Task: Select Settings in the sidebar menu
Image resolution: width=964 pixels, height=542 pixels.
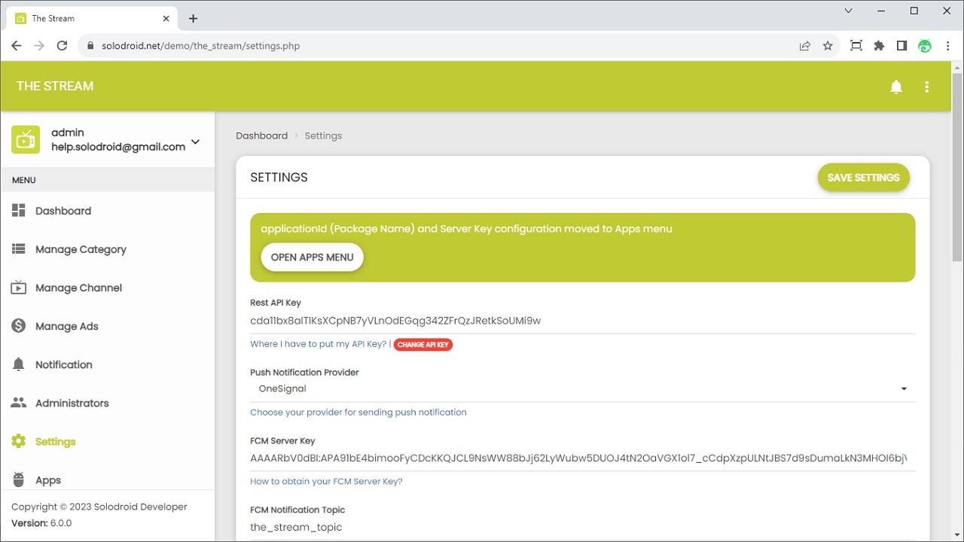Action: tap(55, 442)
